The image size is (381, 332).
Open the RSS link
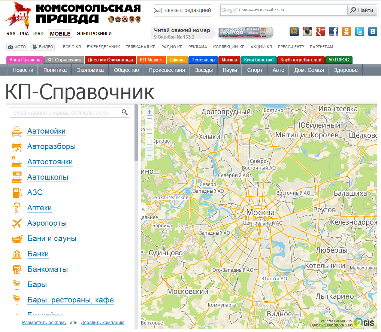tap(11, 34)
